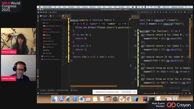Open the Navigate menu
194x109 pixels.
pos(71,7)
